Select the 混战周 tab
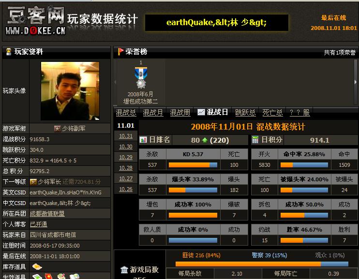 [180, 113]
